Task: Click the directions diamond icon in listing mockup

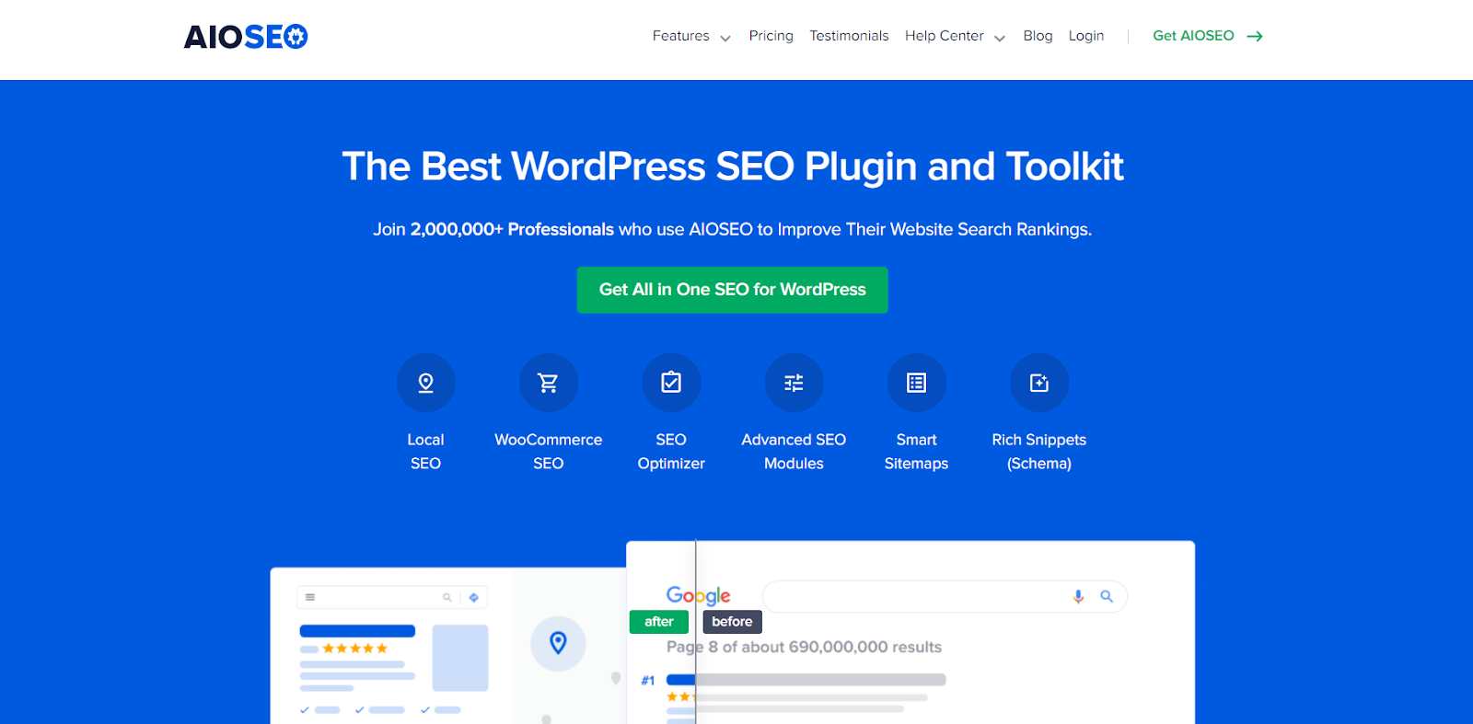Action: [x=474, y=597]
